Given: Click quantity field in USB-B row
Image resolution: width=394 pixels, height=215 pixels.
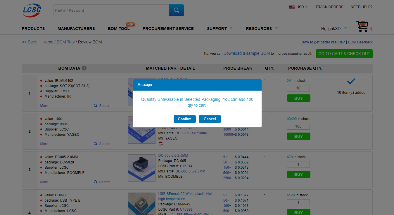Looking at the screenshot, I should (x=298, y=203).
